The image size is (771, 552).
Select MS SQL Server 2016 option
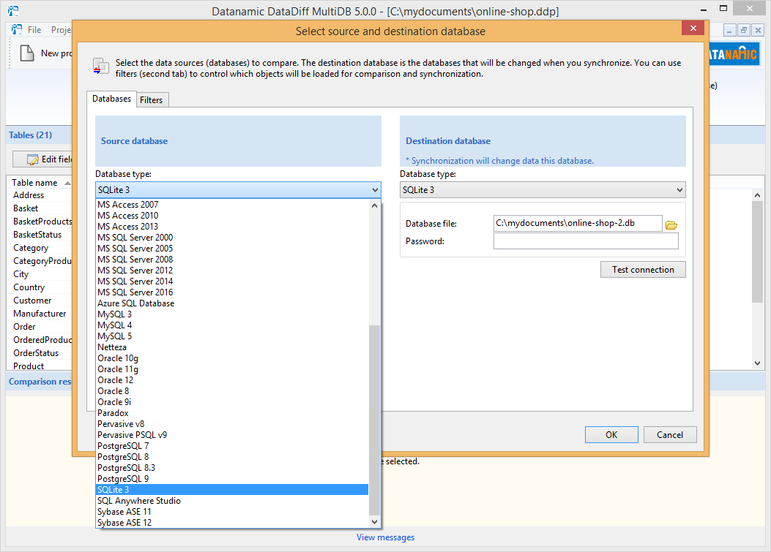[232, 292]
